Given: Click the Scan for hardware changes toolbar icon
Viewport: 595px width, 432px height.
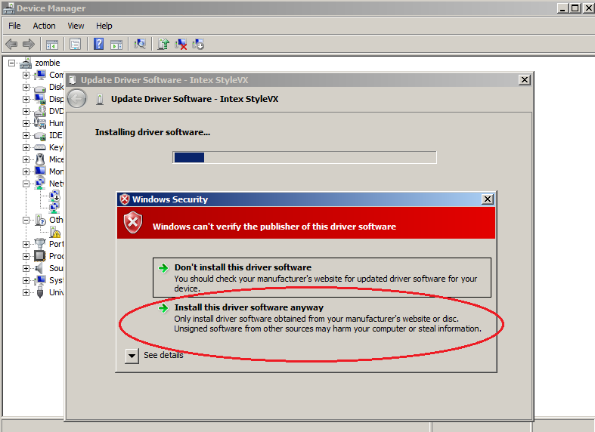Looking at the screenshot, I should 139,44.
